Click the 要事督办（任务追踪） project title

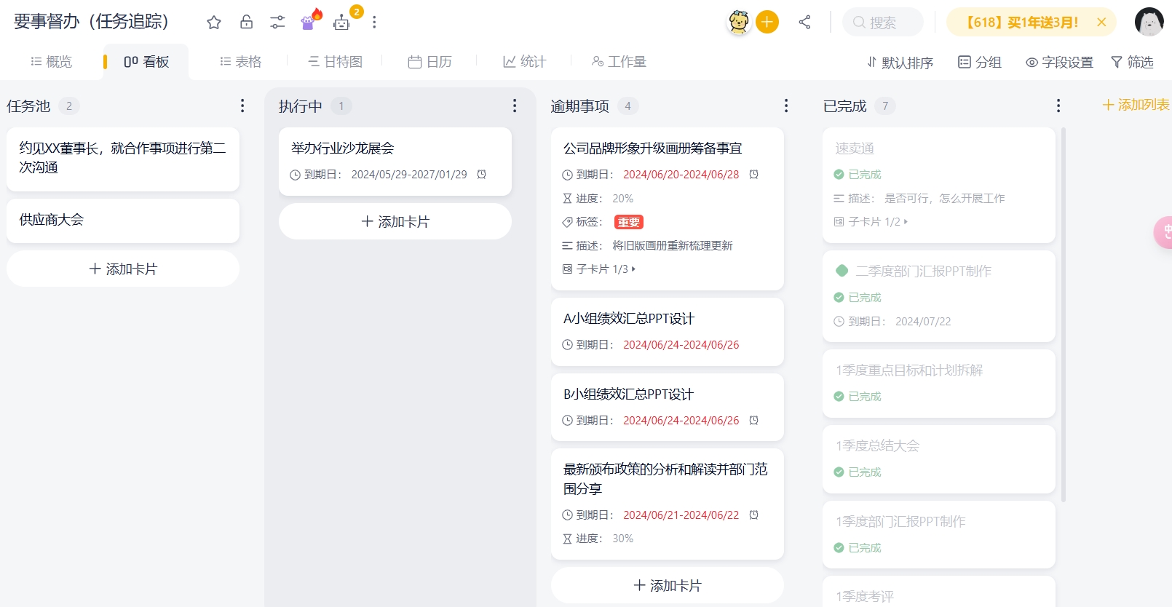91,22
